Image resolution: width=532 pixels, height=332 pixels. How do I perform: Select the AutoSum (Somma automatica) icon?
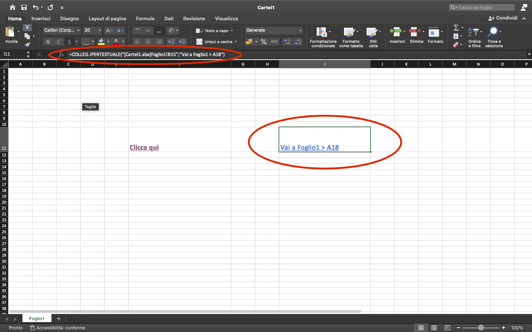(x=456, y=28)
